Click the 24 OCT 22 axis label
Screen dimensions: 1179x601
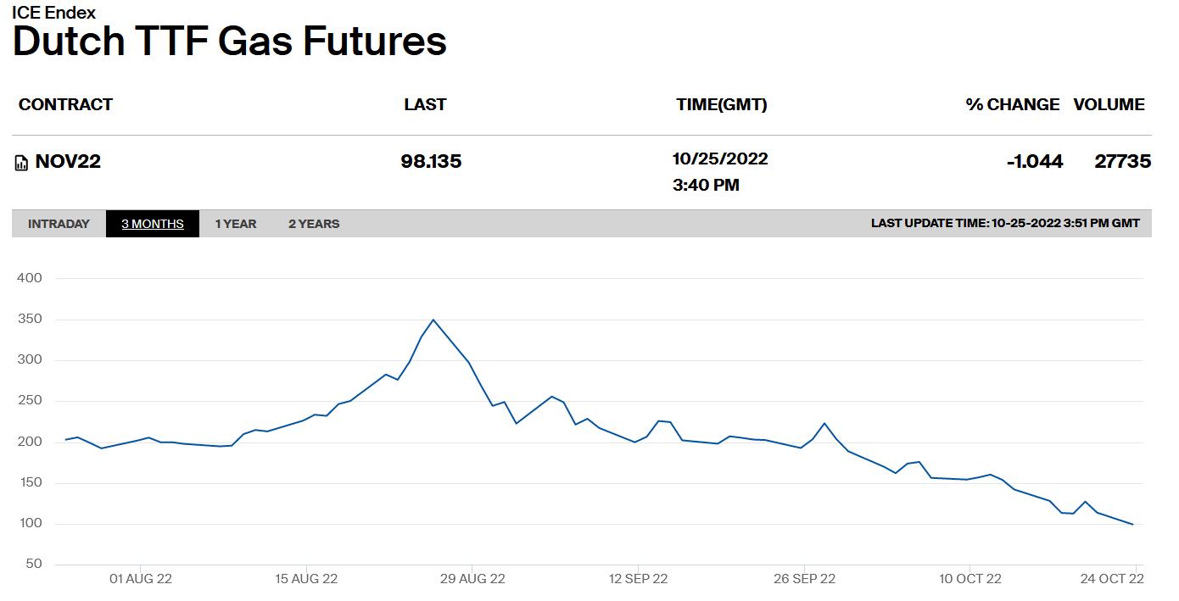click(1112, 579)
